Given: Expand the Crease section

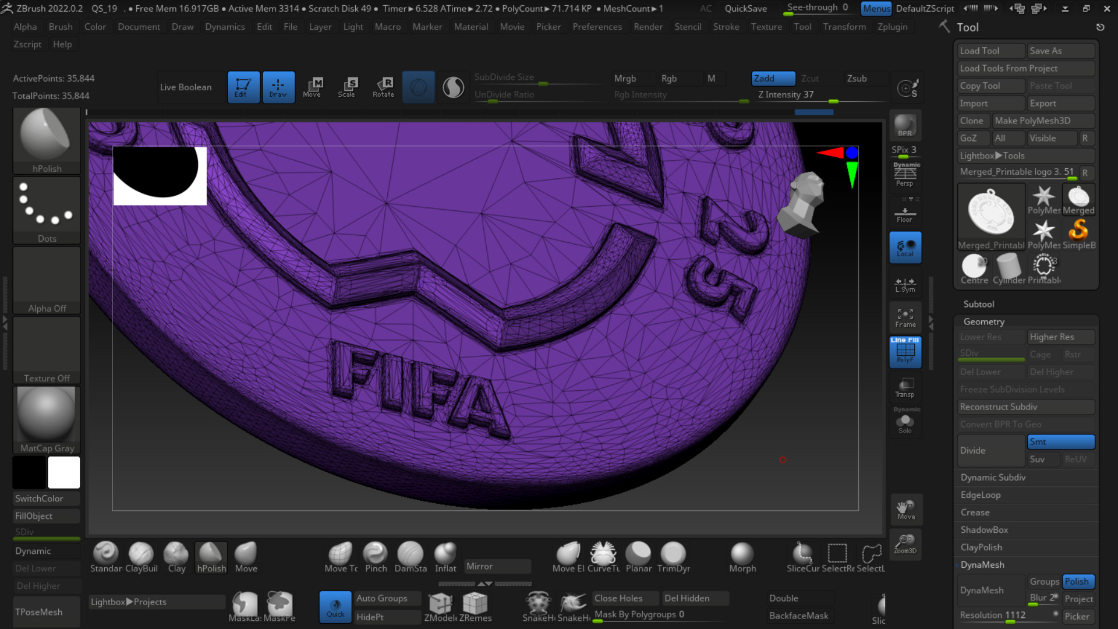Looking at the screenshot, I should pyautogui.click(x=975, y=513).
